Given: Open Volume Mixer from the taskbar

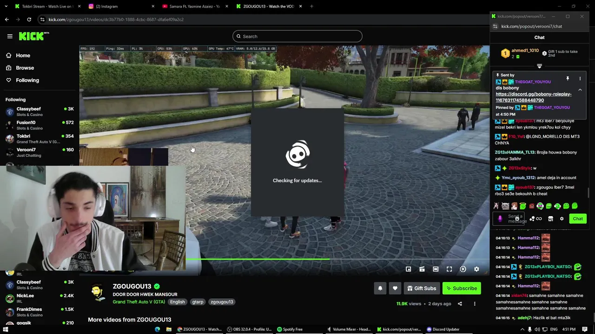Looking at the screenshot, I should point(349,329).
